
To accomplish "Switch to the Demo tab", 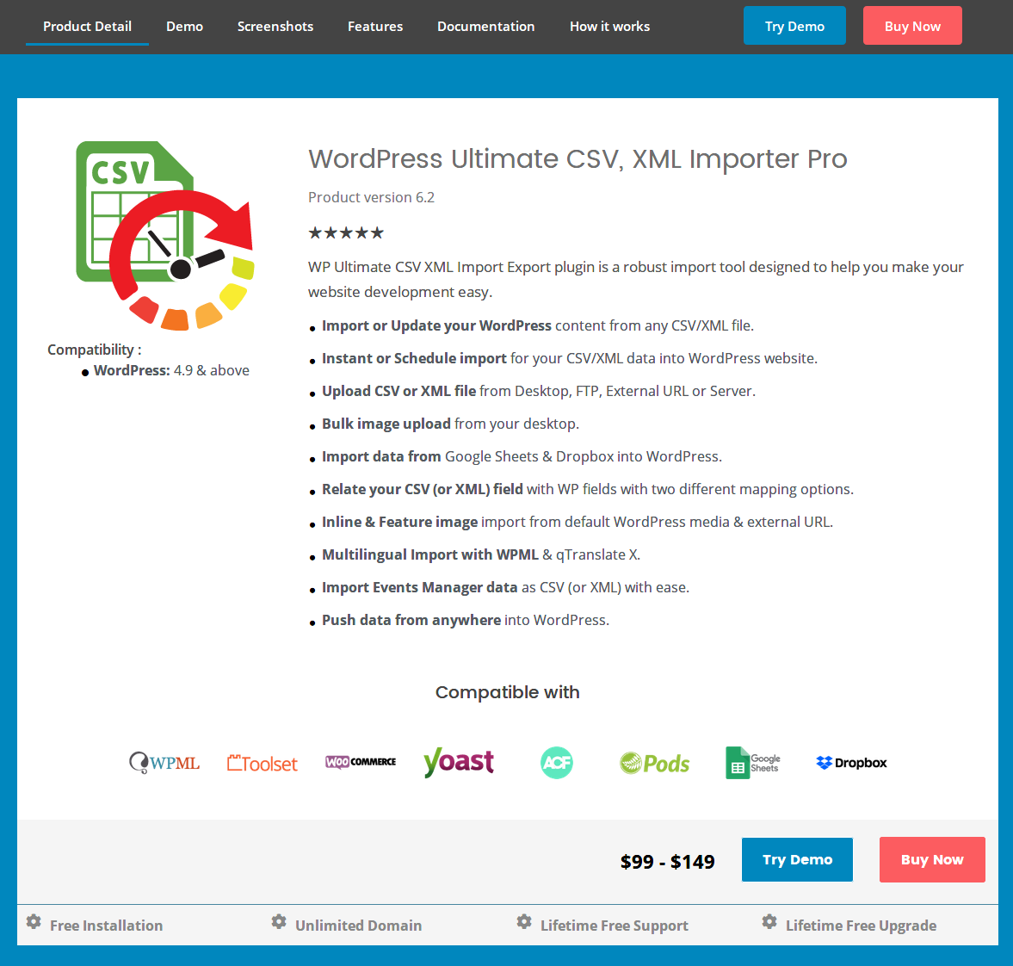I will tap(184, 27).
